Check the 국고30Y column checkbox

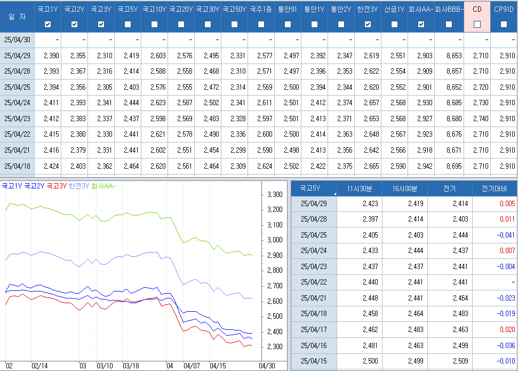[208, 24]
